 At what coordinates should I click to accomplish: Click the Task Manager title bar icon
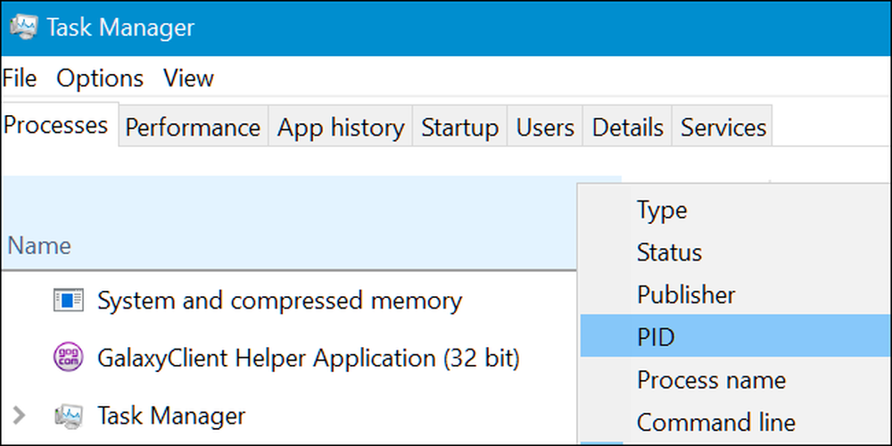click(24, 27)
